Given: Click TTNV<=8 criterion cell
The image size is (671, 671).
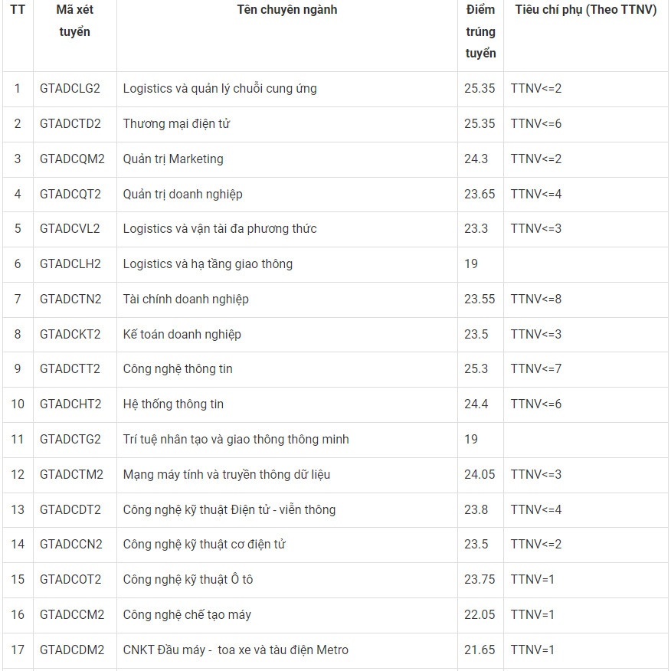Looking at the screenshot, I should 536,299.
